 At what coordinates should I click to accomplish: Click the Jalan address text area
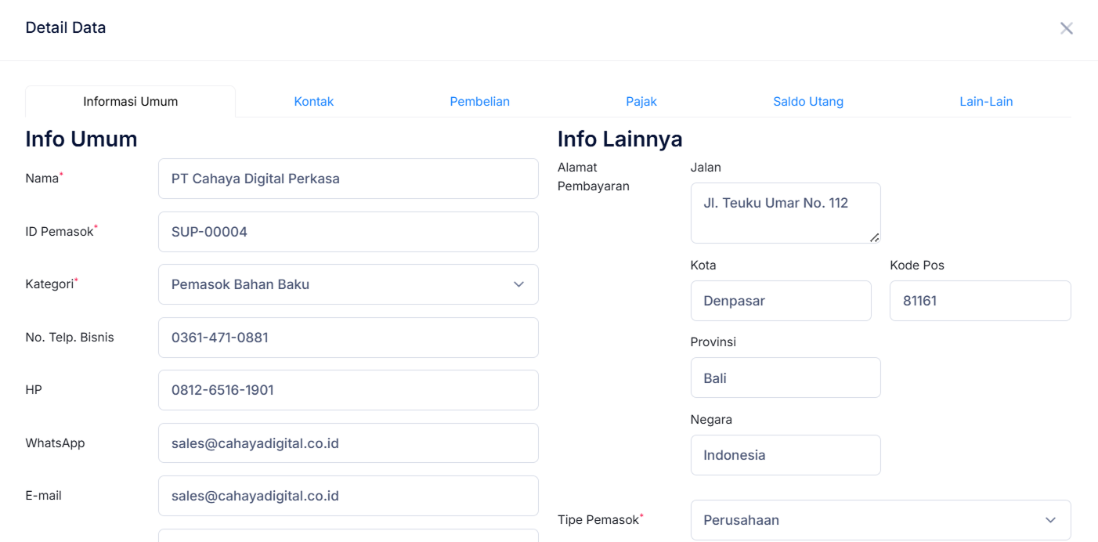coord(785,213)
